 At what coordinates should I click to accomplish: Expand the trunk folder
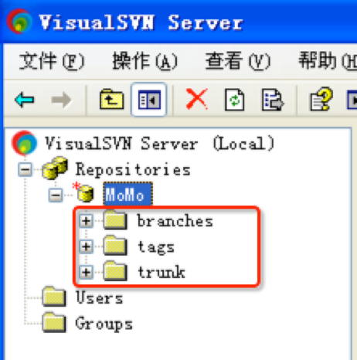tap(86, 272)
